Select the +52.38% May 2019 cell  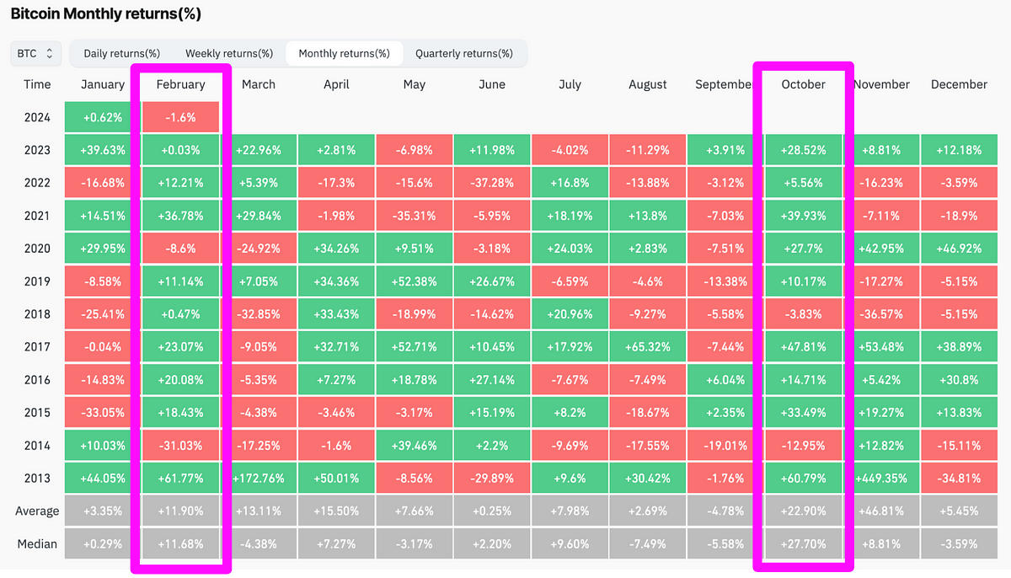click(414, 281)
